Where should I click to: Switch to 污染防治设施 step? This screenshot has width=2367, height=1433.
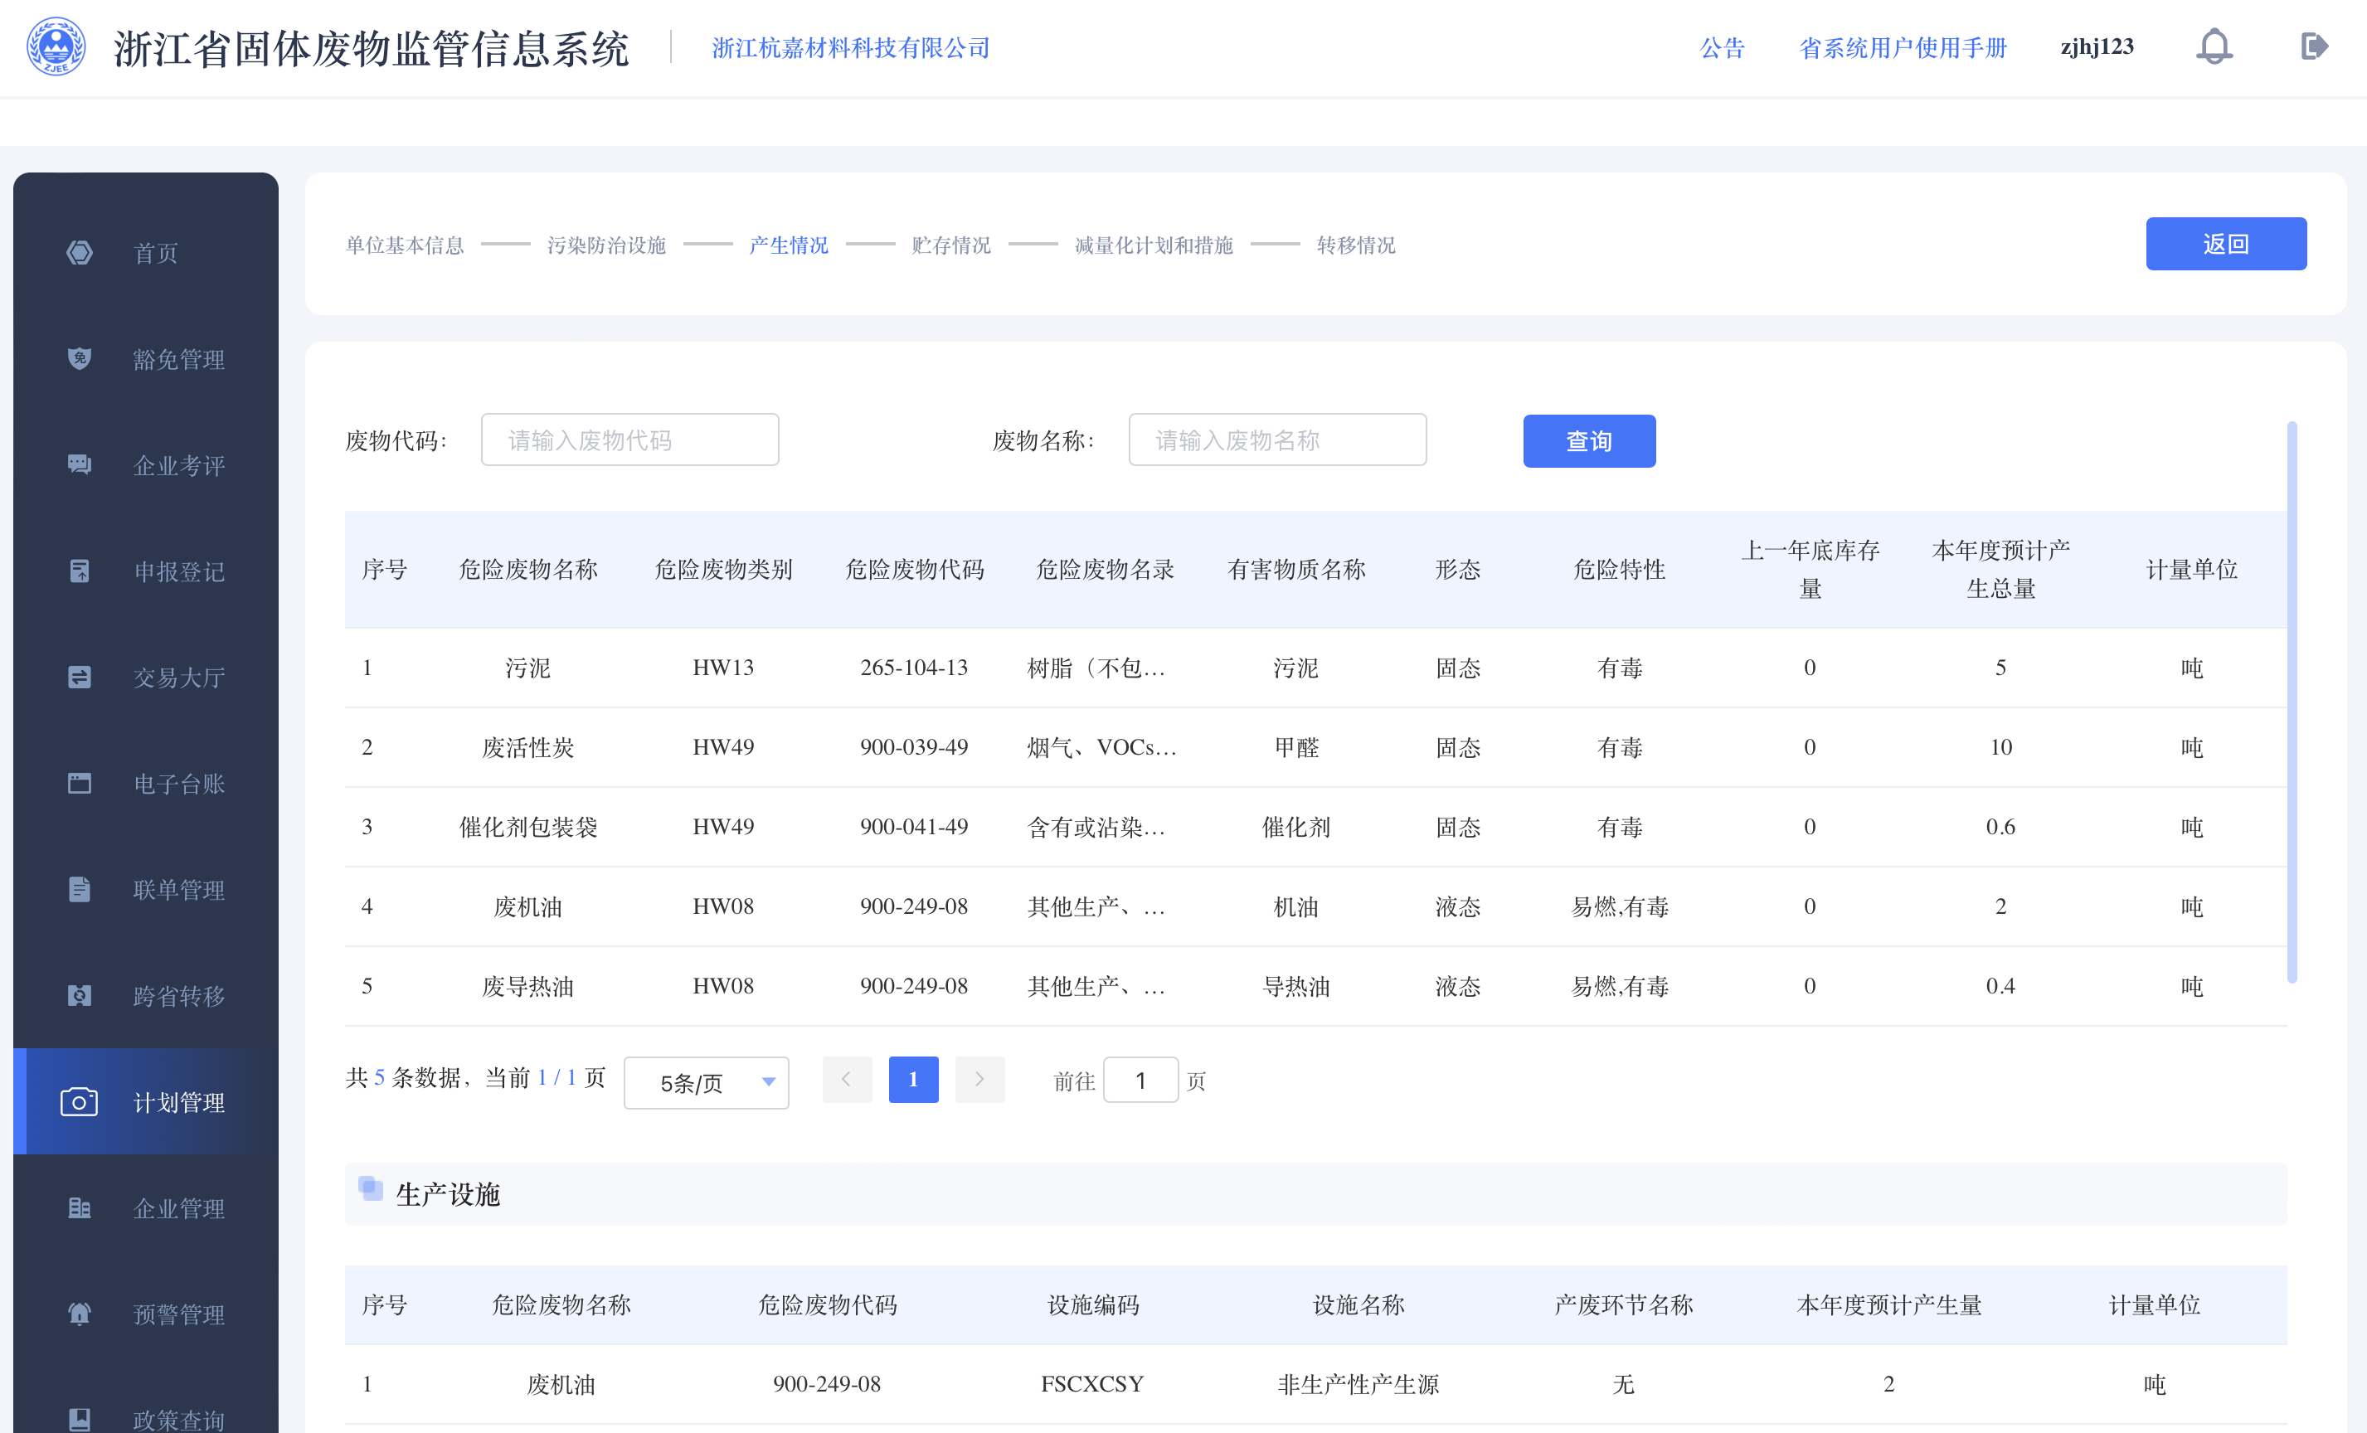tap(606, 245)
